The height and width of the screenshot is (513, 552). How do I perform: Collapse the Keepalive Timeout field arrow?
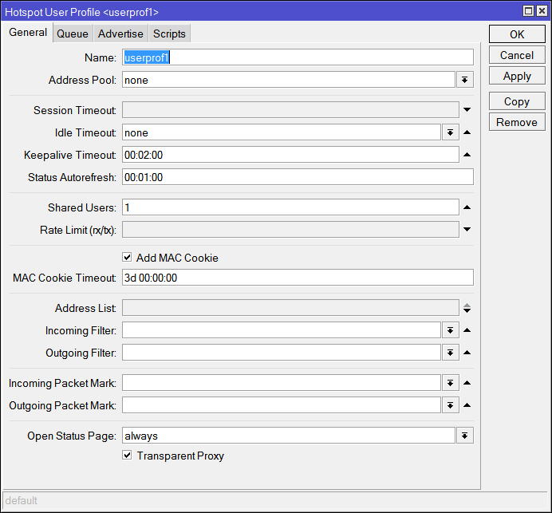pyautogui.click(x=467, y=155)
